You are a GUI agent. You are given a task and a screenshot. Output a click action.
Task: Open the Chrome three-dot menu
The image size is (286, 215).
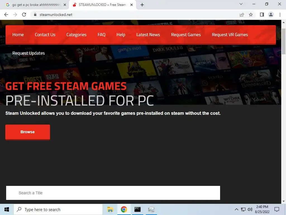pyautogui.click(x=280, y=15)
